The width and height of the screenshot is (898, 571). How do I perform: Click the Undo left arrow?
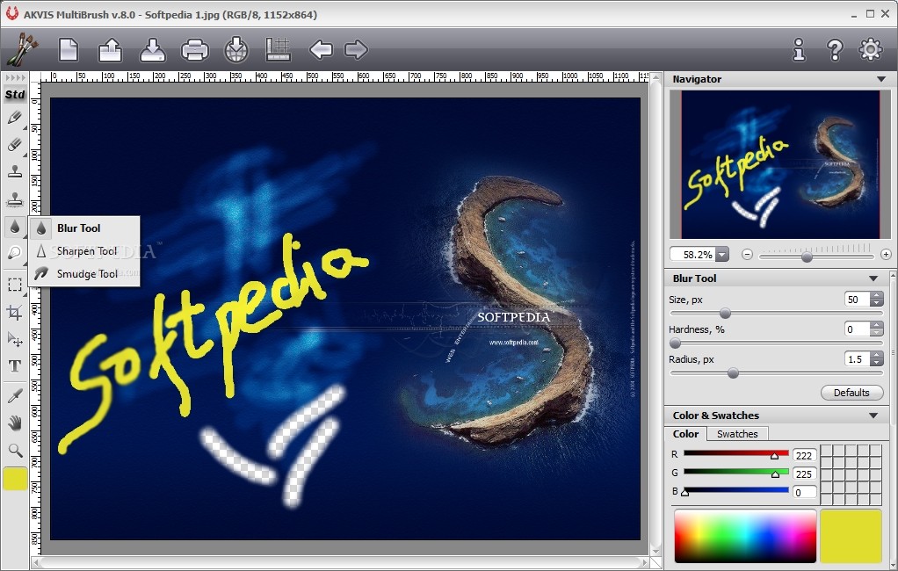pyautogui.click(x=321, y=49)
